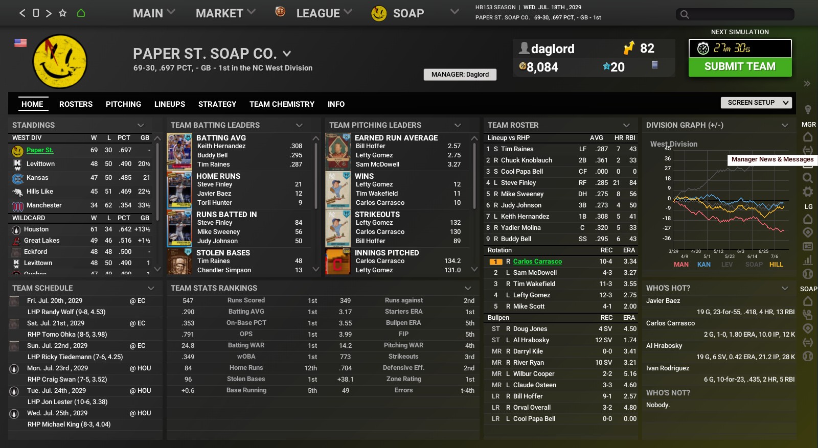Viewport: 818px width, 448px height.
Task: Click the search input field
Action: click(735, 14)
